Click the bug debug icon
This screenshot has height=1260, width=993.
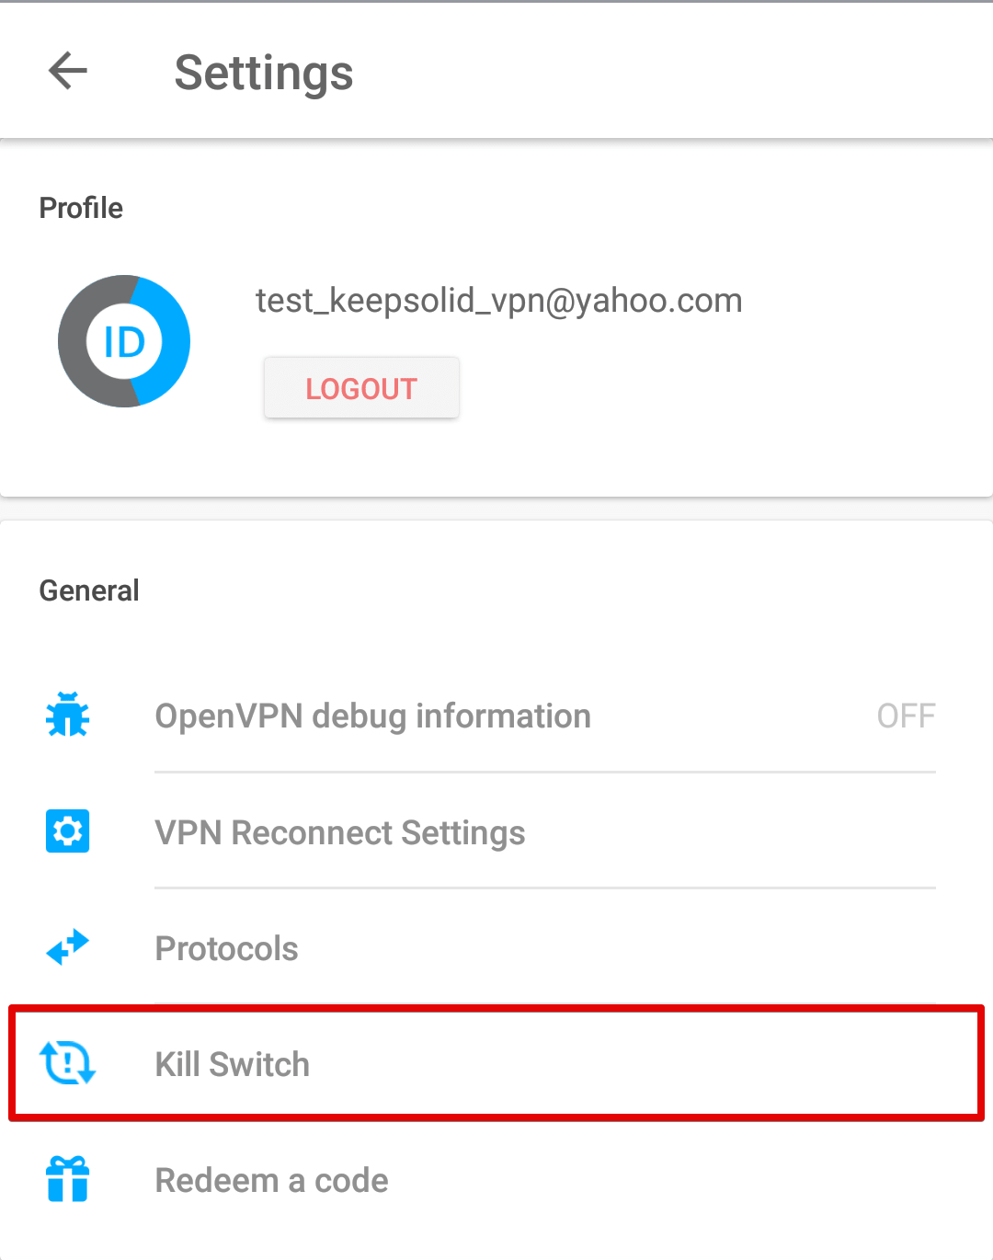click(x=67, y=715)
